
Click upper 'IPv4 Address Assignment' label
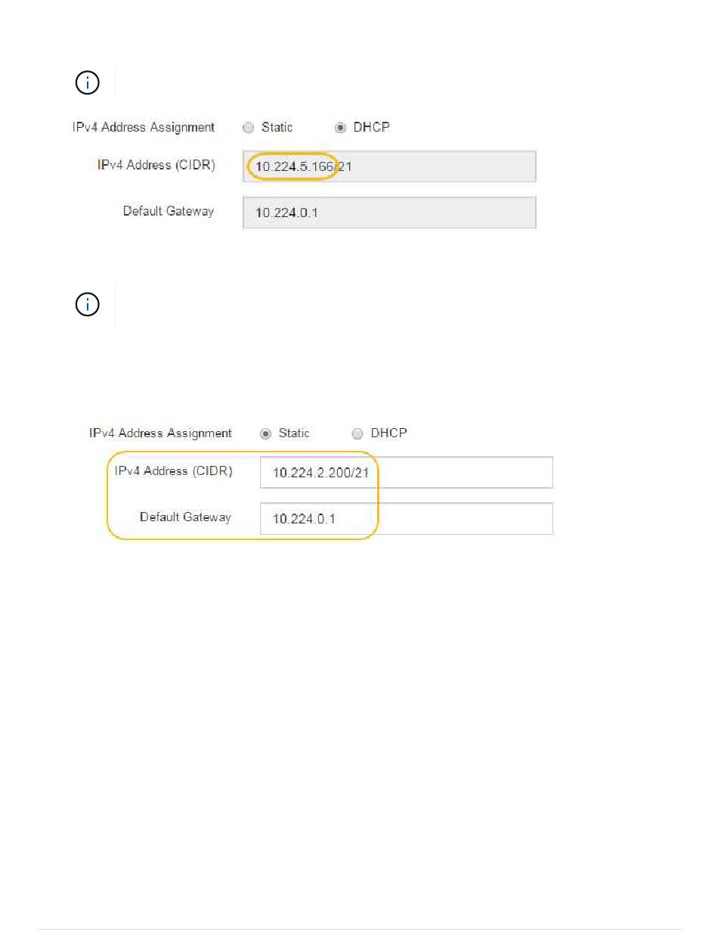144,127
